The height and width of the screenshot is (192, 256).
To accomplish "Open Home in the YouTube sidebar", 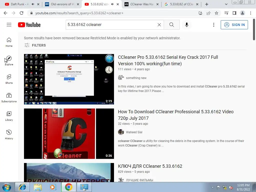I will coord(9,42).
